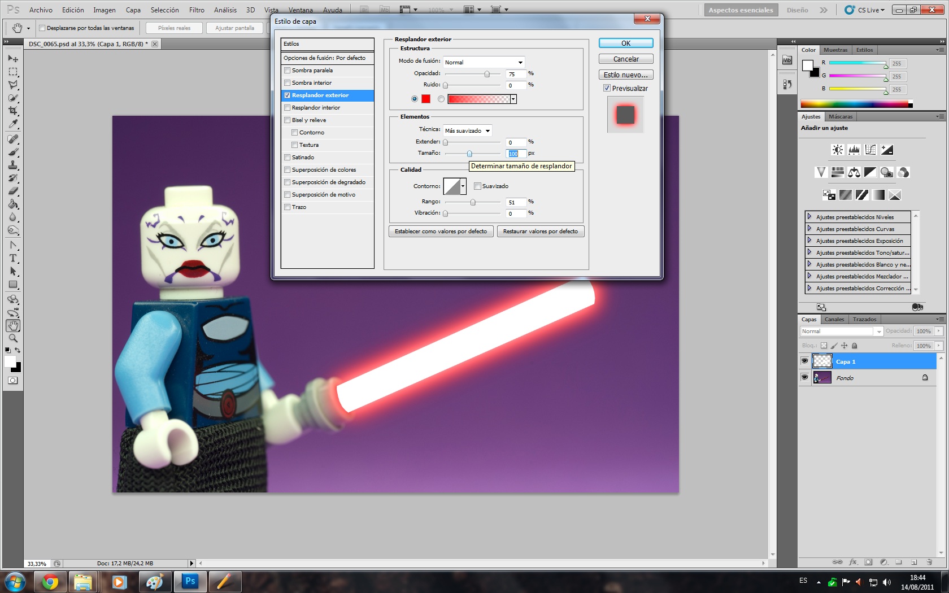Uncheck the Previsualizar checkbox

[x=607, y=88]
